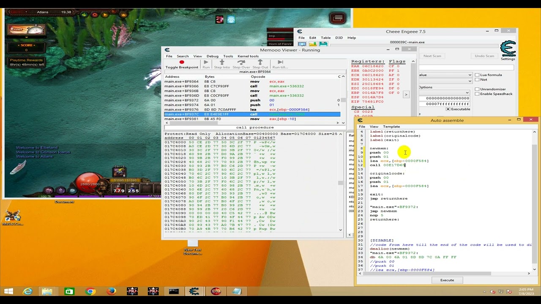This screenshot has width=541, height=304.
Task: Open Cheat Engine Settings logo
Action: click(508, 50)
